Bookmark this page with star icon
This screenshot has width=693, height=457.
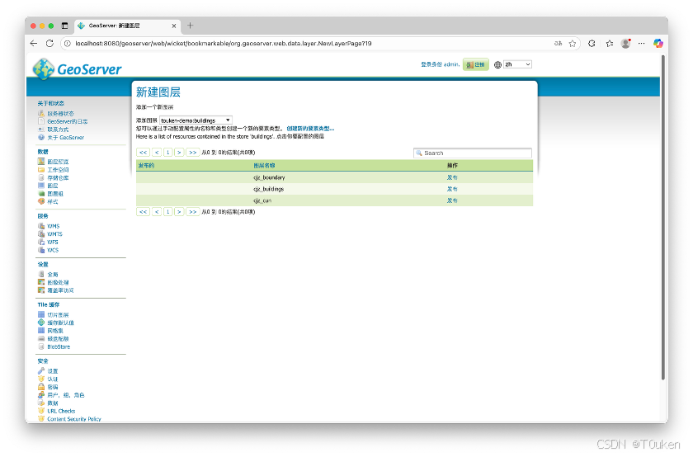pyautogui.click(x=573, y=44)
